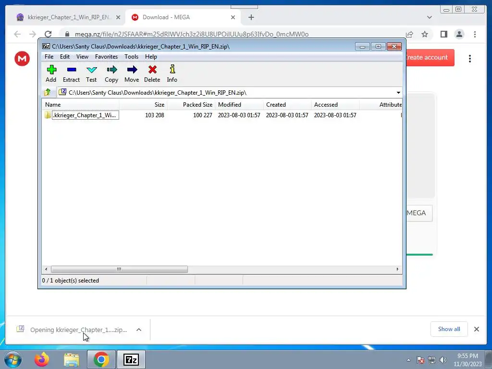
Task: Close the Download - MEGA tab
Action: [x=233, y=18]
